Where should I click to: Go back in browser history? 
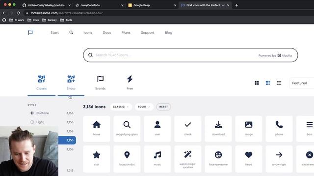tap(4, 13)
